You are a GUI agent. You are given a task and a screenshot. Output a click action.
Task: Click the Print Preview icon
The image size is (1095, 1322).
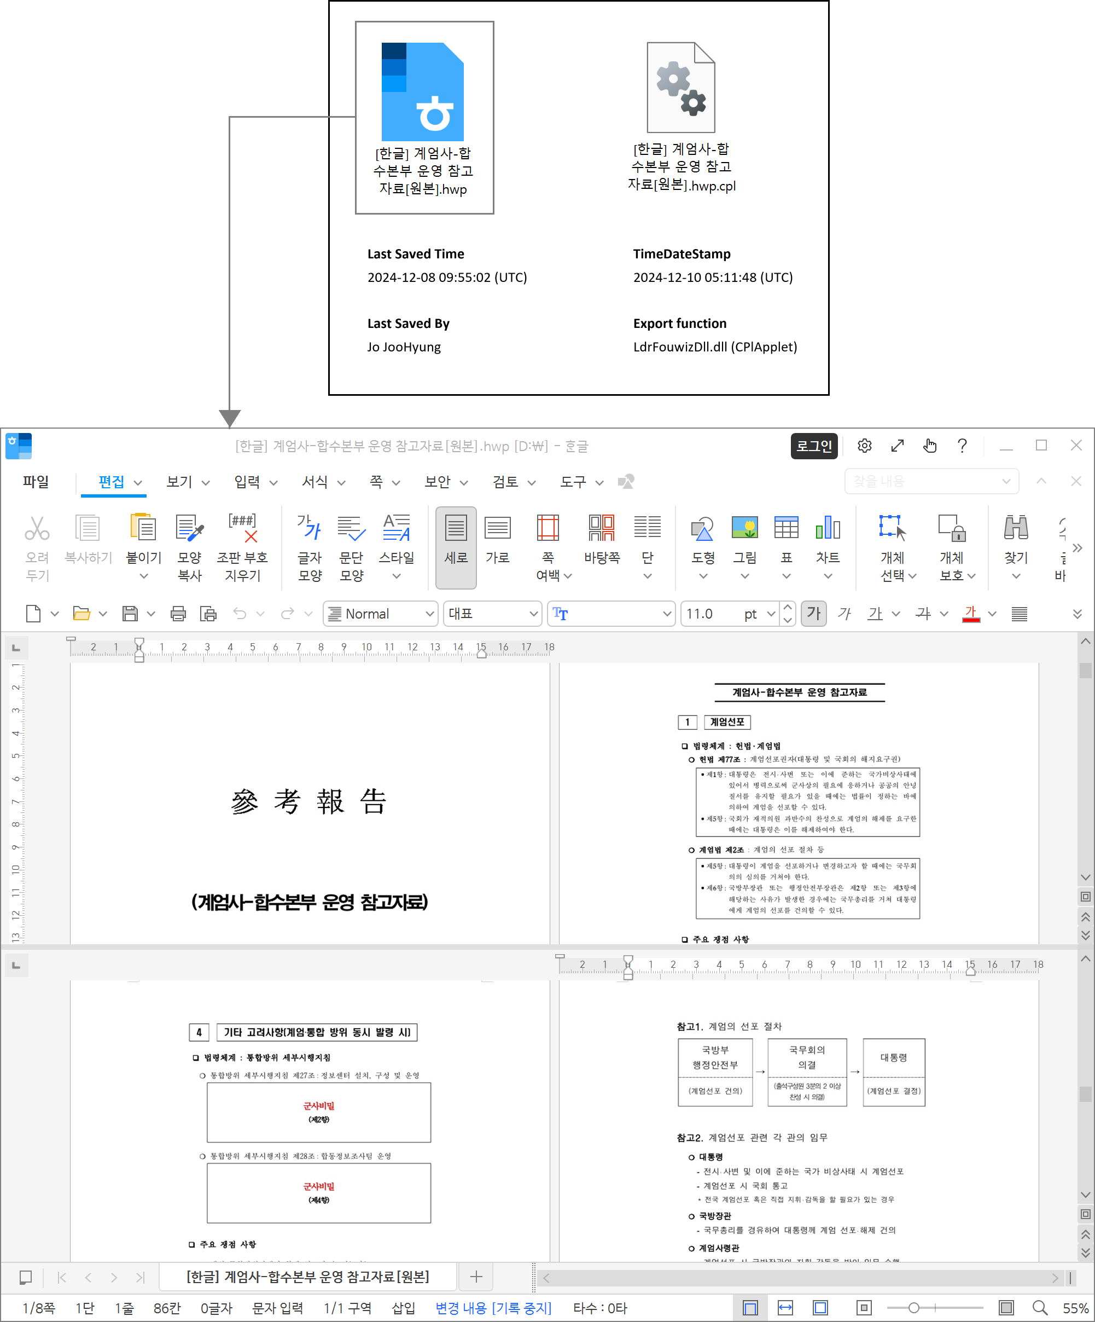208,613
